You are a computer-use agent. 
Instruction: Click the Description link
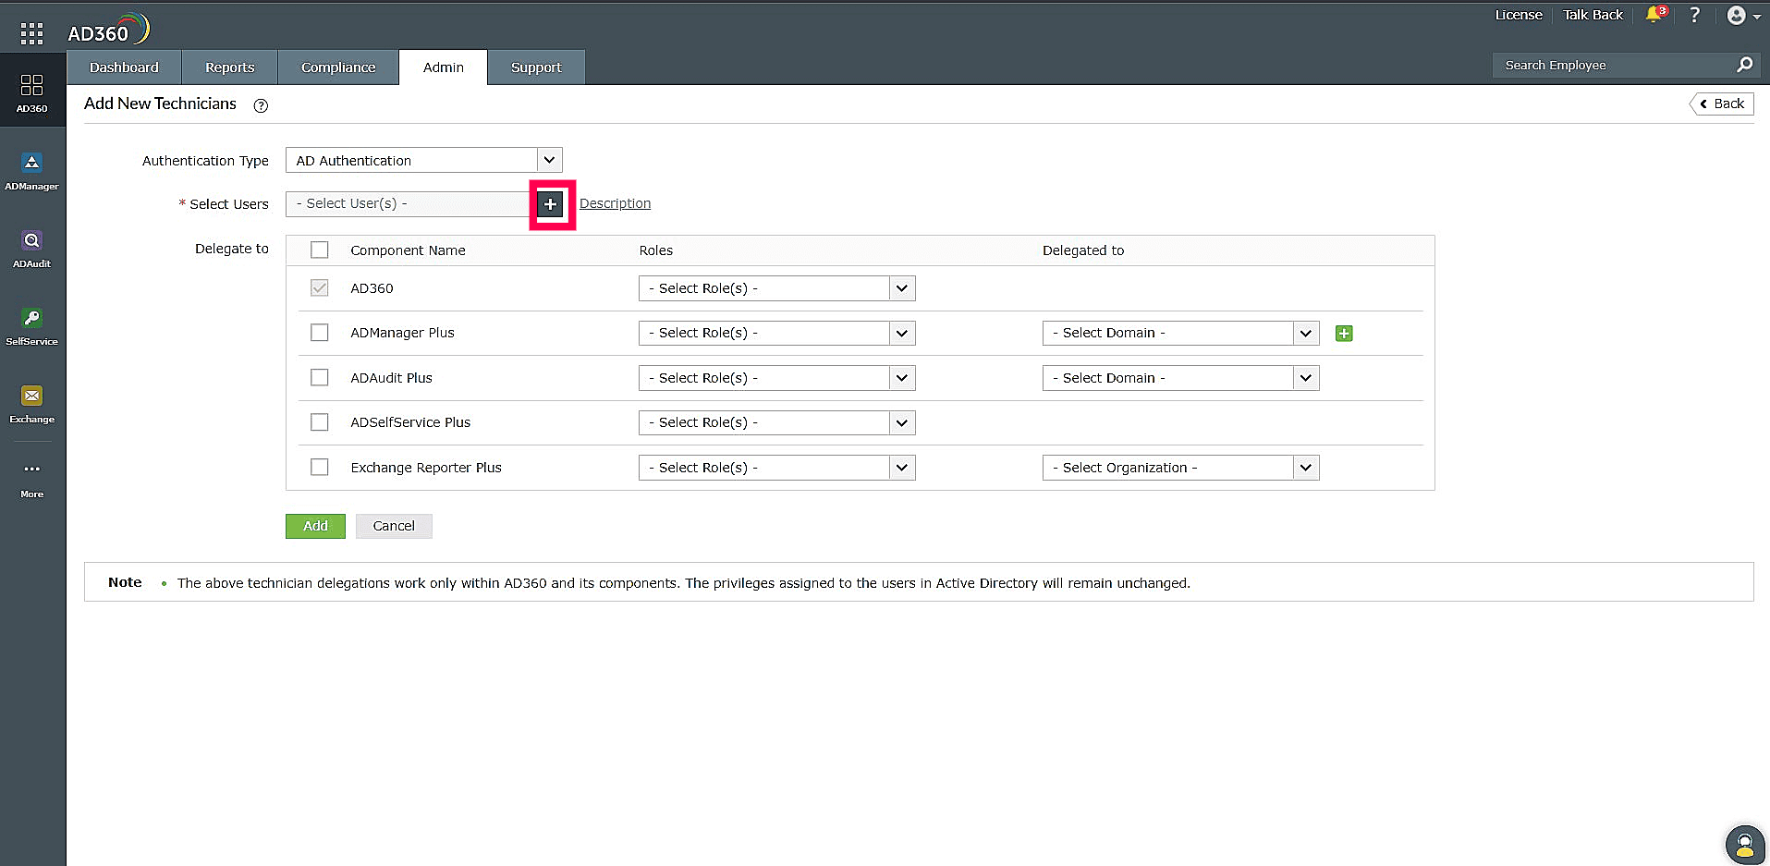[615, 203]
